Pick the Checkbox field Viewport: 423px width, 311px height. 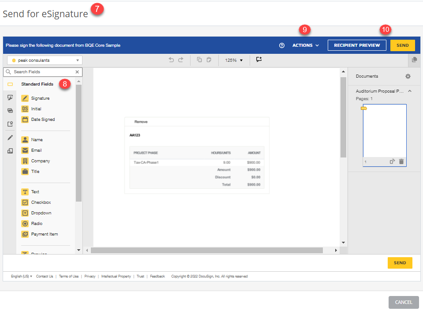click(x=37, y=202)
